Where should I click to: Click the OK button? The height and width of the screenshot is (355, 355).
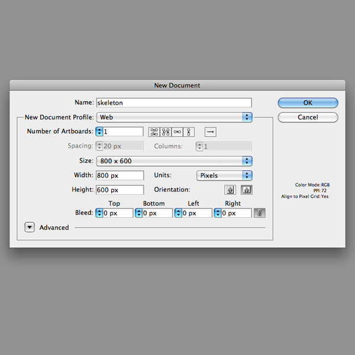[x=308, y=103]
